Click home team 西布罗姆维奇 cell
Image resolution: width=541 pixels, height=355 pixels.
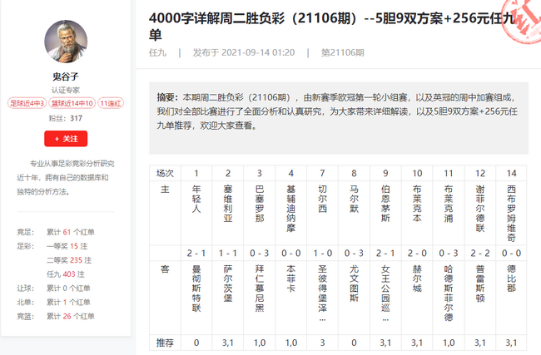point(511,214)
